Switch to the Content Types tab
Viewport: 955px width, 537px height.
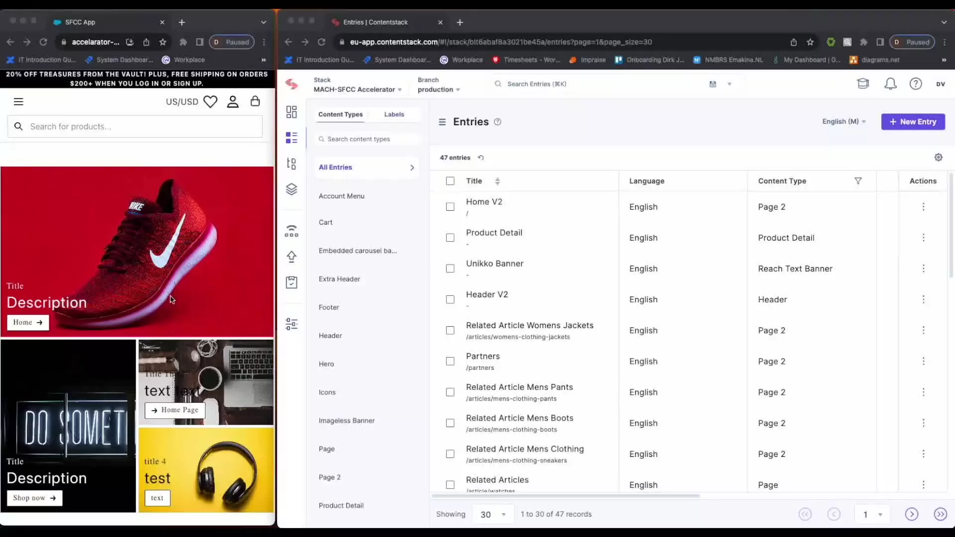340,114
